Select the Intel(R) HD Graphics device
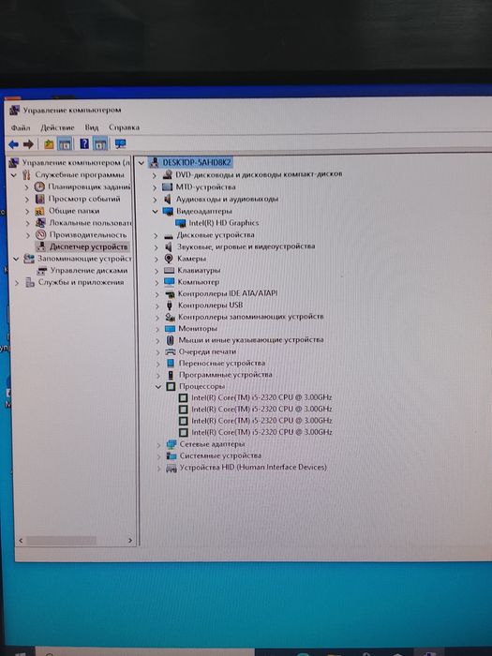The height and width of the screenshot is (656, 492). pos(223,223)
